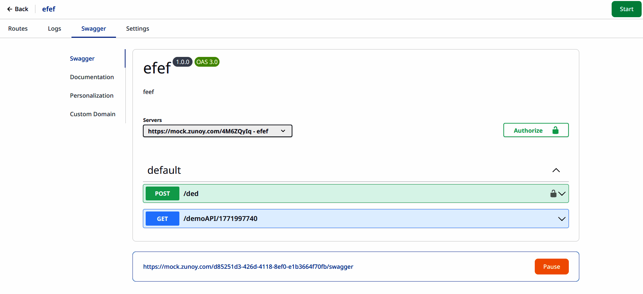Image resolution: width=643 pixels, height=294 pixels.
Task: Click the Back arrow icon
Action: point(10,9)
